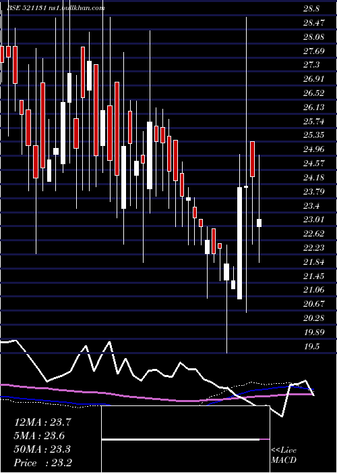Click the 27.3 price axis label
The image size is (337, 473).
[311, 65]
